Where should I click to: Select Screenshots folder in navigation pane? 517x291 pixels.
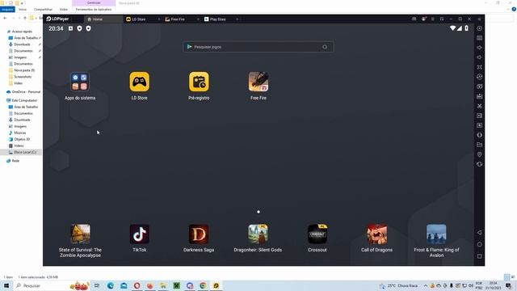[x=23, y=77]
